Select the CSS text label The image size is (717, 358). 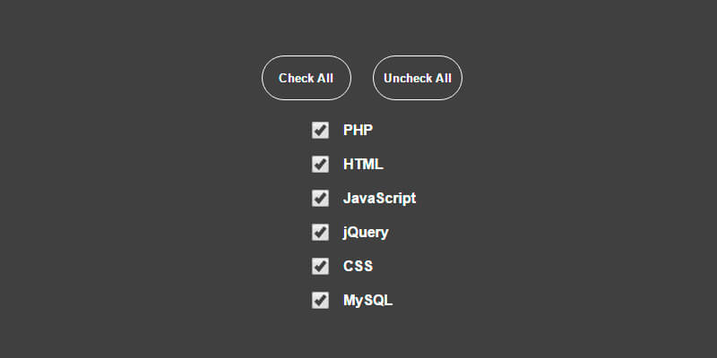coord(358,267)
